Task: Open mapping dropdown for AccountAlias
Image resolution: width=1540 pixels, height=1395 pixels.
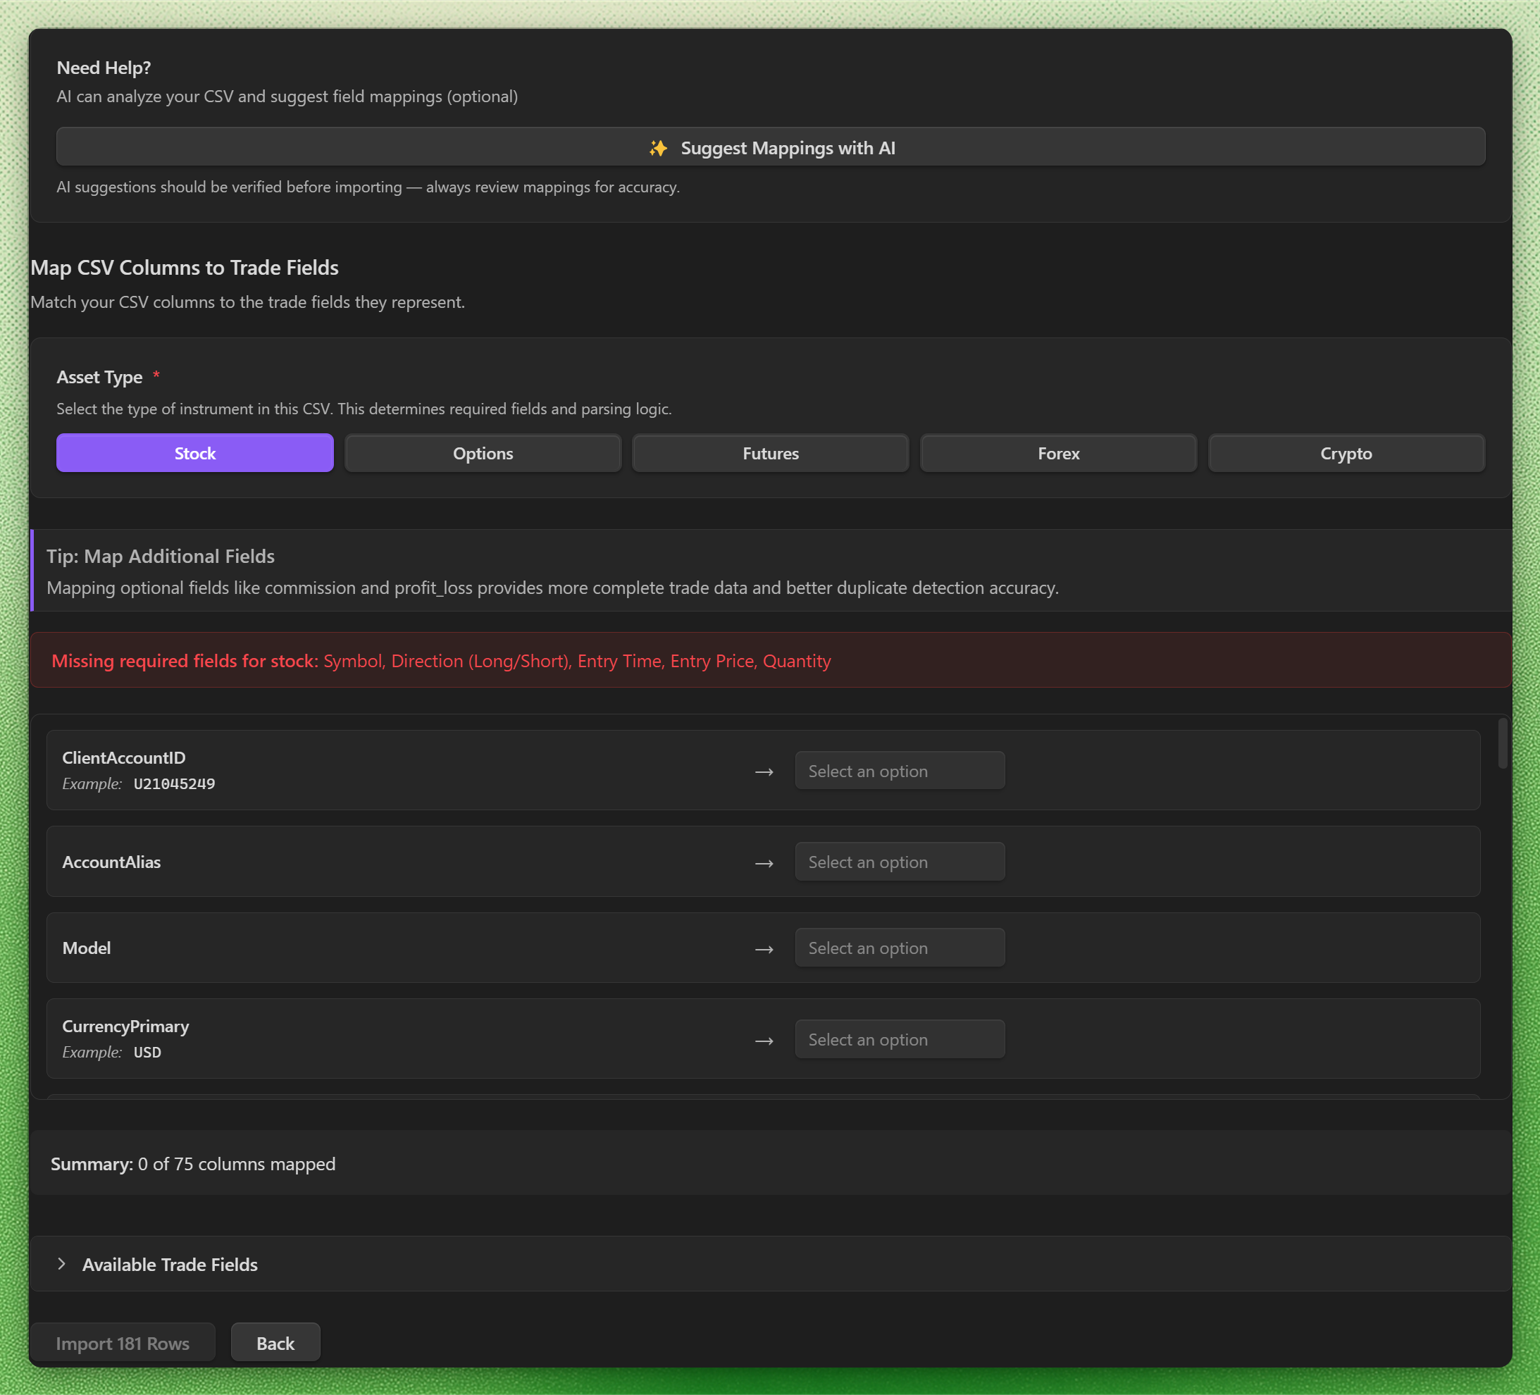Action: point(900,862)
